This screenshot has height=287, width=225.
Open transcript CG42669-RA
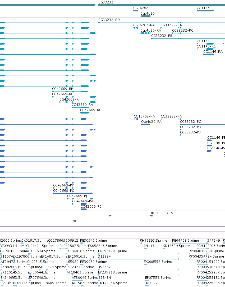tap(82, 105)
